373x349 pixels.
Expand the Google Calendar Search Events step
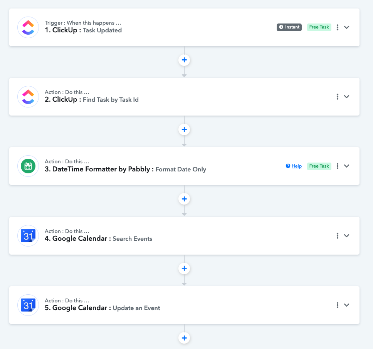(x=346, y=236)
